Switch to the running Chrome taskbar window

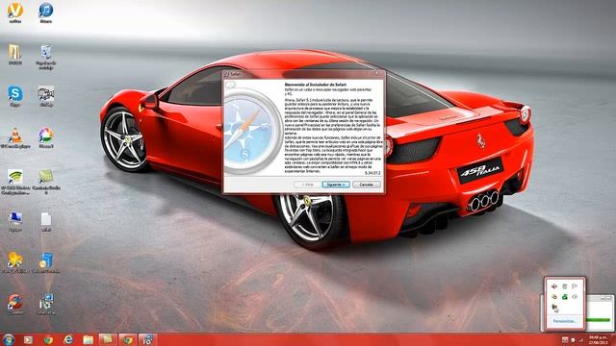(128, 339)
